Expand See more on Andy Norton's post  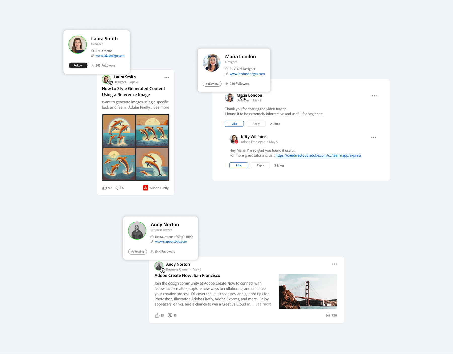click(x=263, y=304)
